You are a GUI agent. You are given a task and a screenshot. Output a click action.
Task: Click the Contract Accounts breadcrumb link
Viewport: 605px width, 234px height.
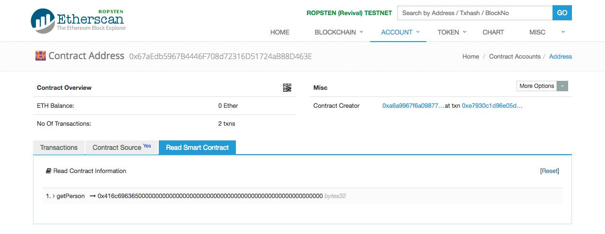515,56
